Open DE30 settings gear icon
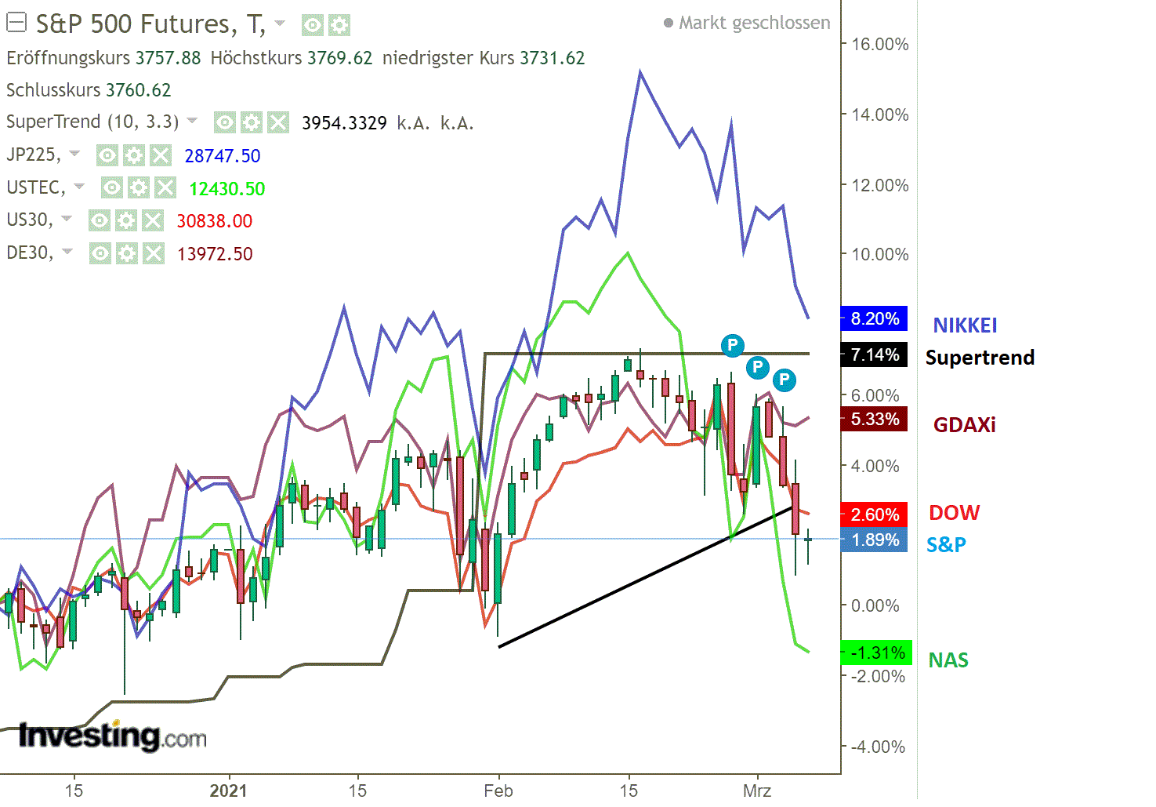The width and height of the screenshot is (1156, 807). (x=127, y=253)
